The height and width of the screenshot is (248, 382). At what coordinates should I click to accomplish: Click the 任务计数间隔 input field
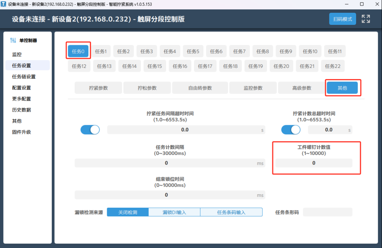click(170, 163)
